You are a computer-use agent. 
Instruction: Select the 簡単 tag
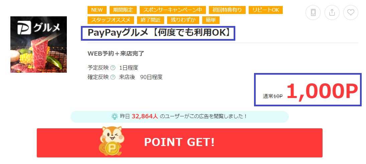pyautogui.click(x=211, y=20)
